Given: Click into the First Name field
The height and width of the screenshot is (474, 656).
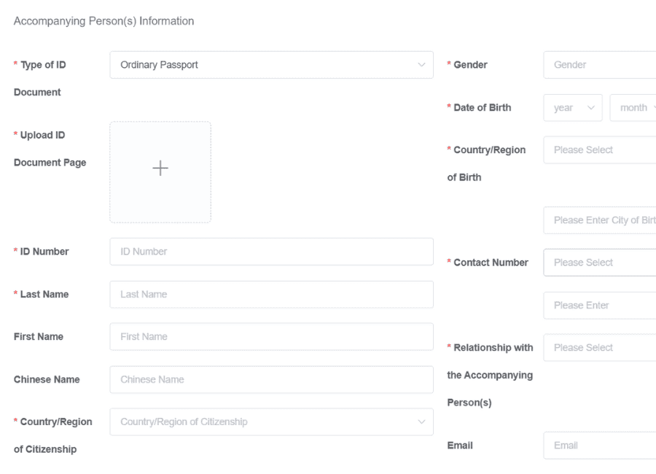Looking at the screenshot, I should [271, 337].
